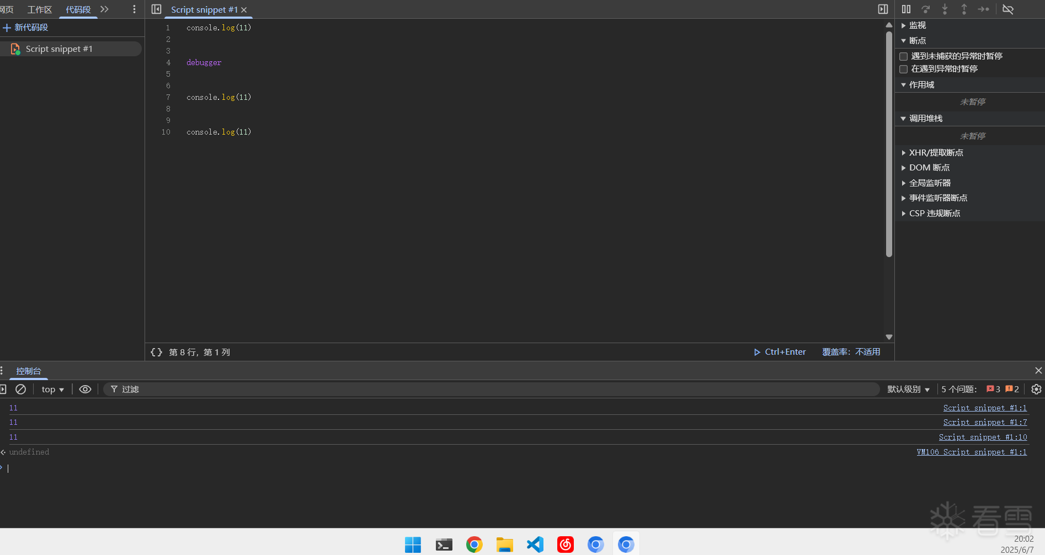1045x555 pixels.
Task: Open the VM106 Script snippet #1:1 link
Action: 972,452
